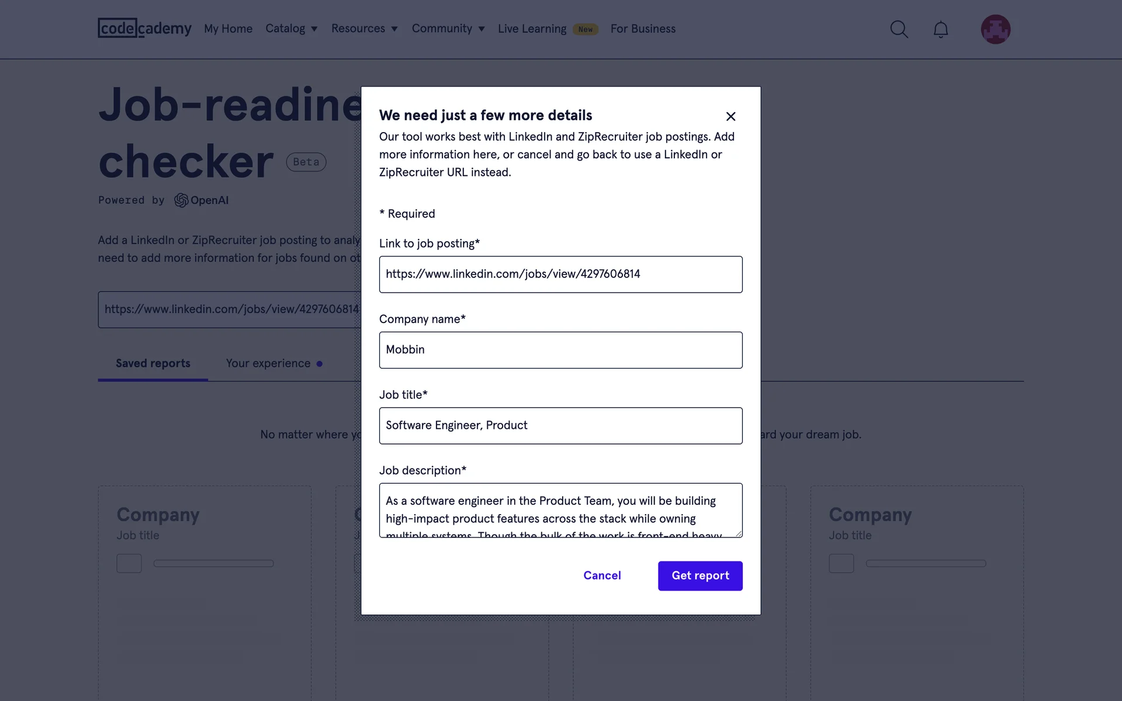Viewport: 1122px width, 701px height.
Task: Open the notifications bell
Action: [940, 29]
